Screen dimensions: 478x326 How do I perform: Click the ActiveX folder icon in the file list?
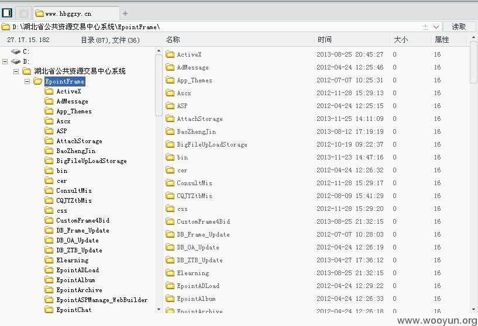click(x=170, y=54)
